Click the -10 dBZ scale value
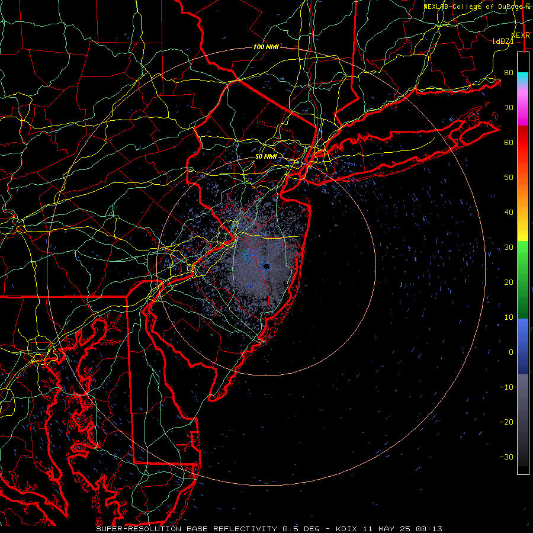The height and width of the screenshot is (533, 533). 506,387
